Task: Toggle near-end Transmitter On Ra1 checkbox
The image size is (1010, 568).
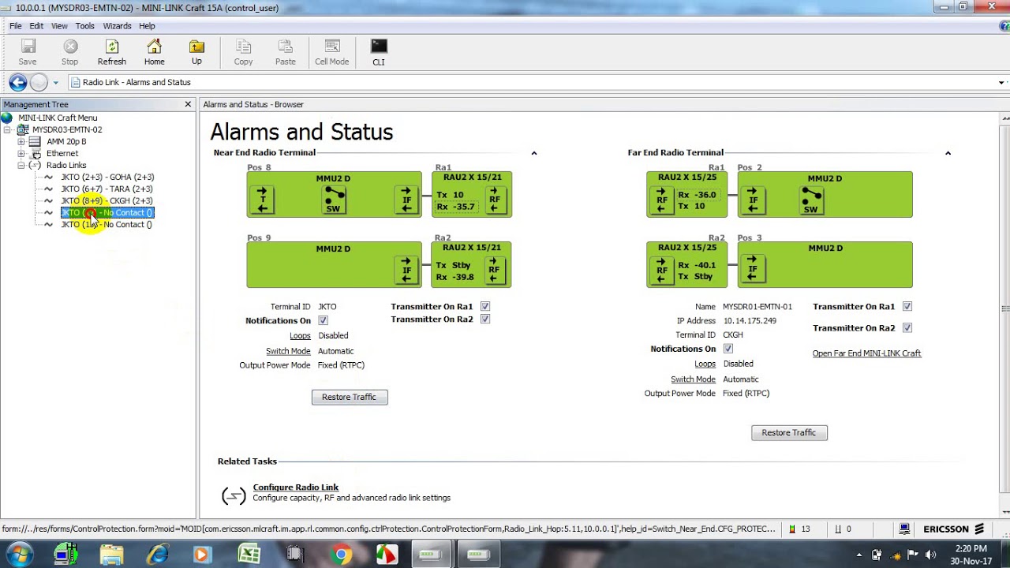Action: pos(485,306)
